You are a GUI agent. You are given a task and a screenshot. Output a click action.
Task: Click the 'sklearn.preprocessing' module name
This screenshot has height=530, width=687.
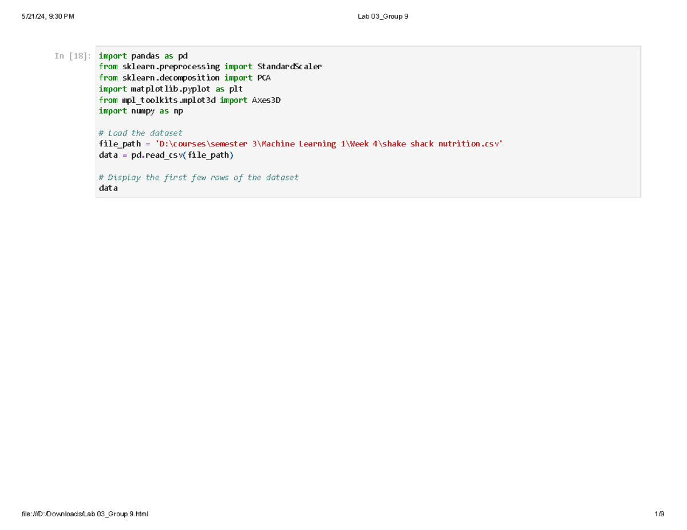tap(171, 67)
